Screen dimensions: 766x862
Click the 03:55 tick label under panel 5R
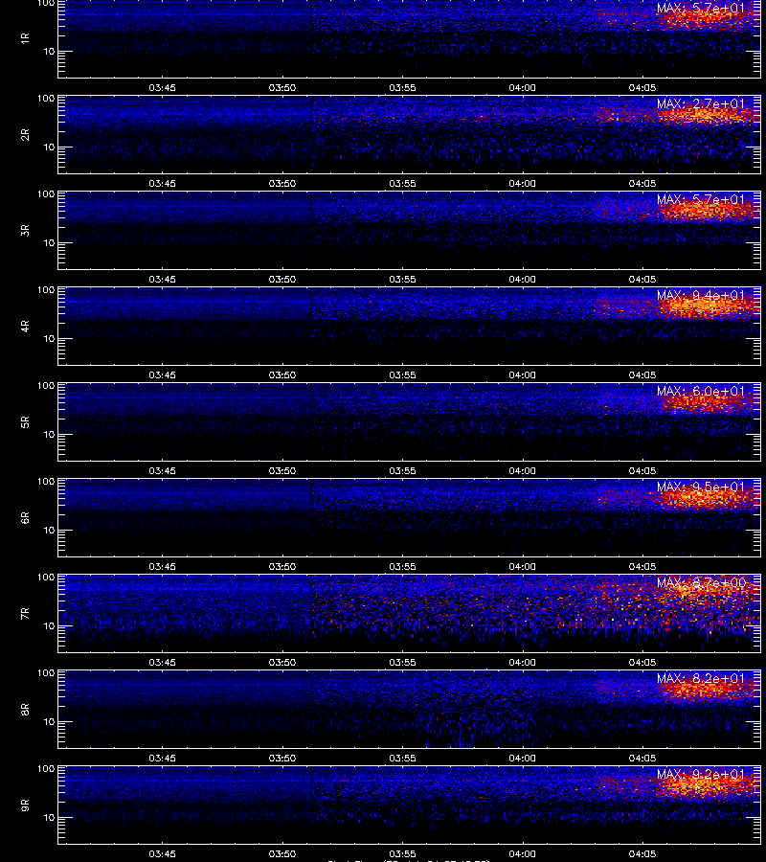click(x=402, y=470)
